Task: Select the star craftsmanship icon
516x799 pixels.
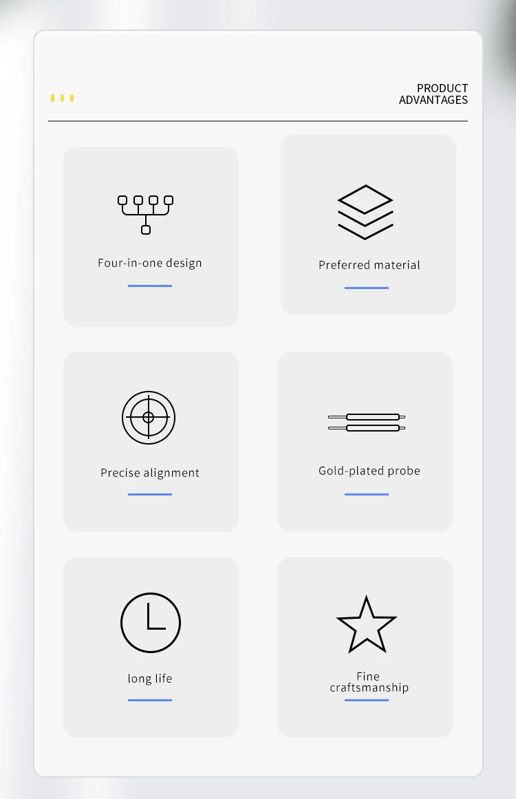Action: 366,625
